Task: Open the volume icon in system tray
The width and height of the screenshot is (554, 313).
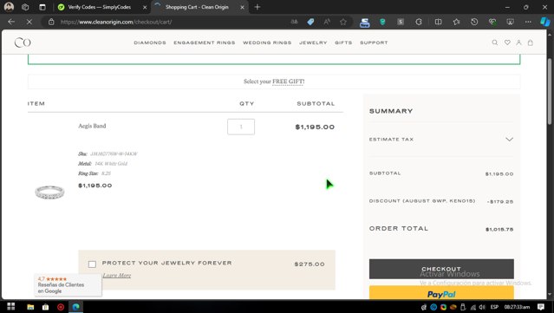Action: click(x=482, y=307)
